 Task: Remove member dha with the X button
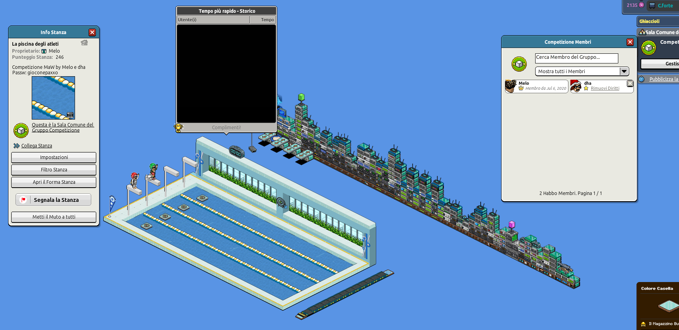click(630, 84)
